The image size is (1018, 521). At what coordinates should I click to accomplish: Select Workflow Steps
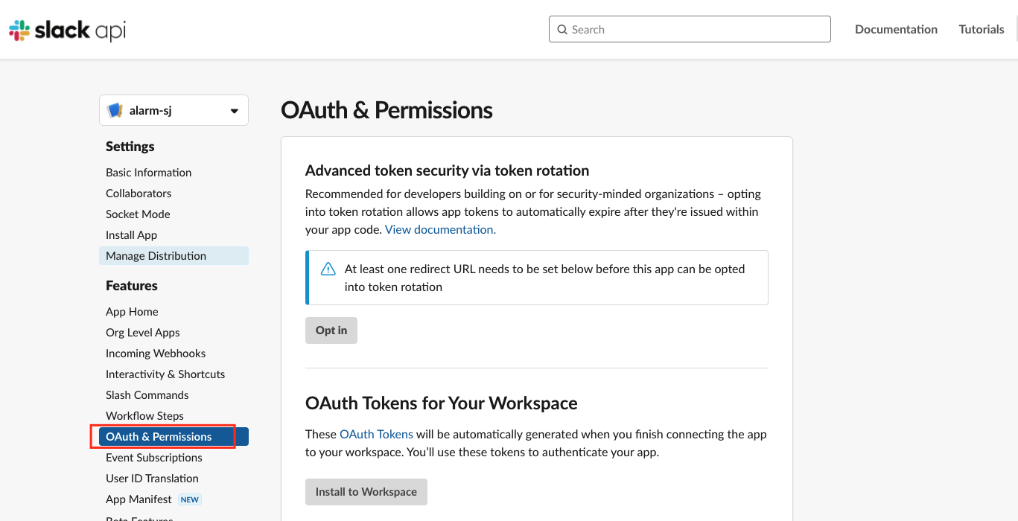(x=144, y=415)
